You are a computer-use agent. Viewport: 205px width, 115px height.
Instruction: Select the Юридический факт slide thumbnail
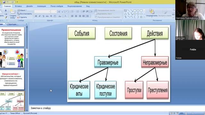pos(12,80)
